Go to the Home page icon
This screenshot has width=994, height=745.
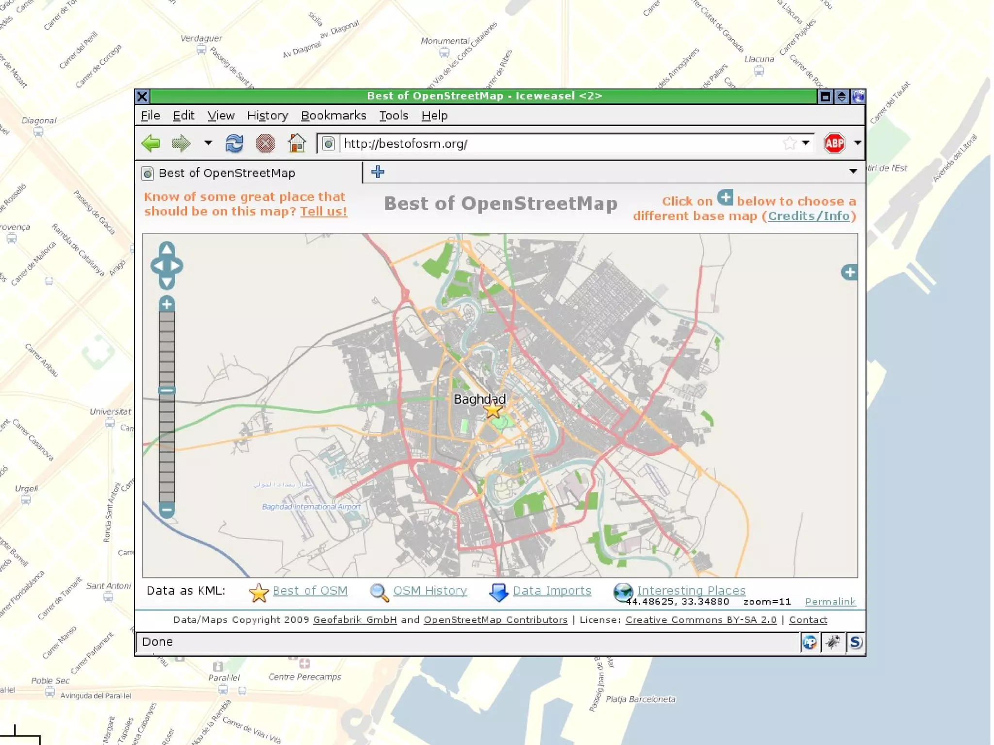297,143
